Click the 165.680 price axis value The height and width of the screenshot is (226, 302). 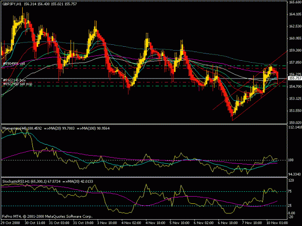(295, 2)
